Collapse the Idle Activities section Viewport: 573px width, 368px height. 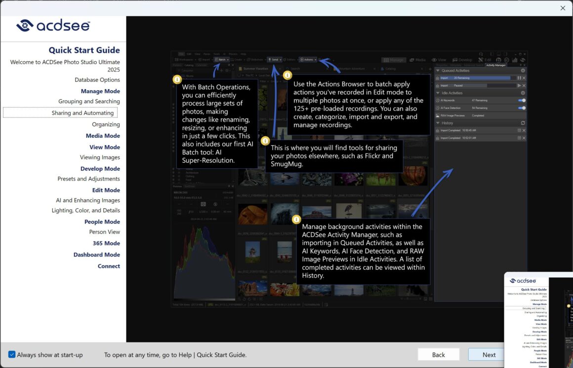[x=438, y=93]
